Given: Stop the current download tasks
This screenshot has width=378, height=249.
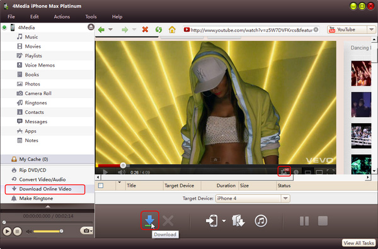Looking at the screenshot, I should tap(323, 221).
